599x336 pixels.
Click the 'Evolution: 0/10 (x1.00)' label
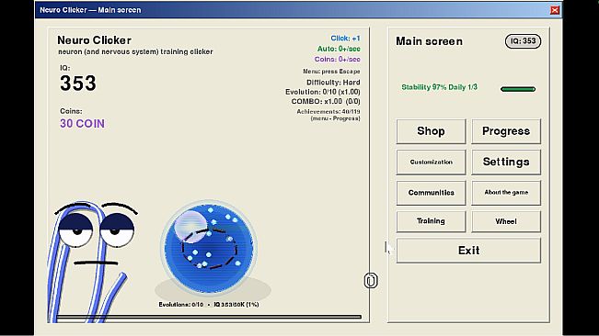(323, 92)
